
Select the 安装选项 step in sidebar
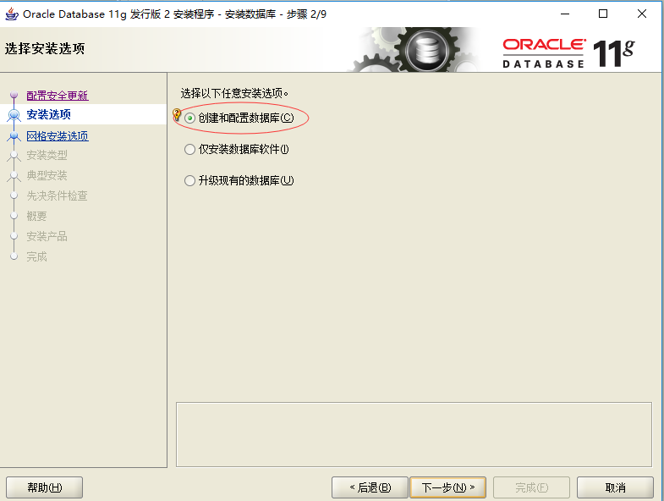49,114
